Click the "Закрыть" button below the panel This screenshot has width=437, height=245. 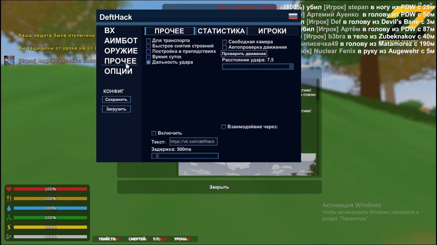click(219, 187)
